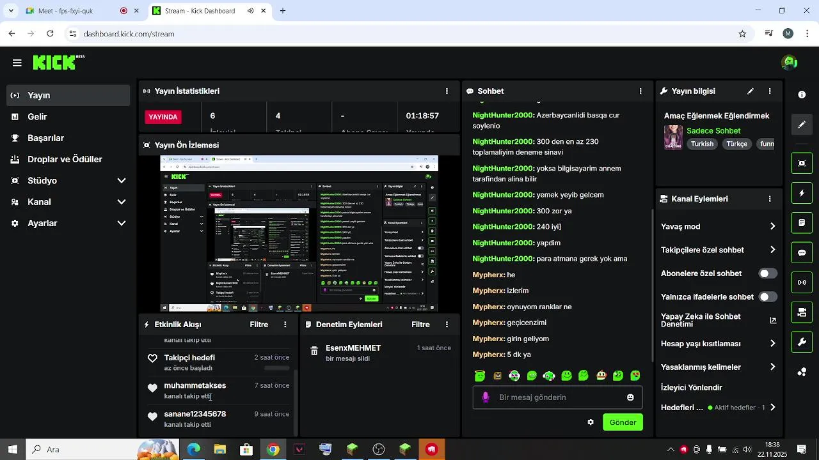Open Etkinlik Akışı three-dot options

click(x=285, y=325)
